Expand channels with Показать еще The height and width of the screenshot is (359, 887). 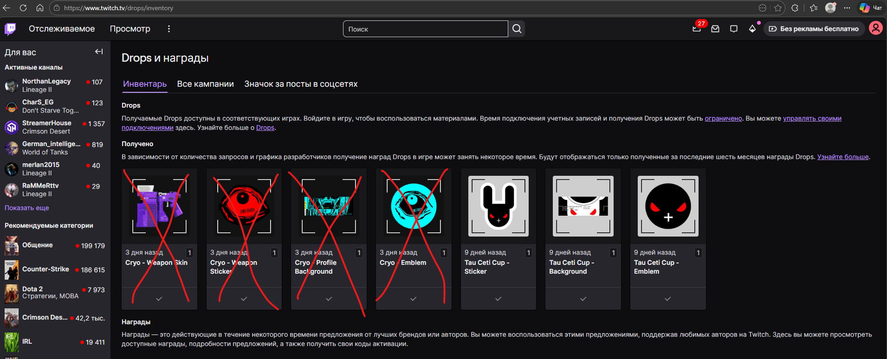pyautogui.click(x=26, y=208)
